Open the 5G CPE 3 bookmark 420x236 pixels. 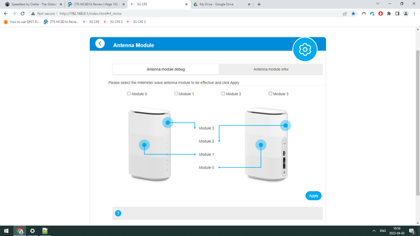click(136, 22)
